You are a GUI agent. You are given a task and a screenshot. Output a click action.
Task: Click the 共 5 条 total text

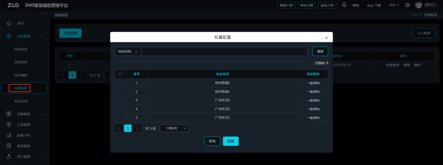pyautogui.click(x=151, y=128)
